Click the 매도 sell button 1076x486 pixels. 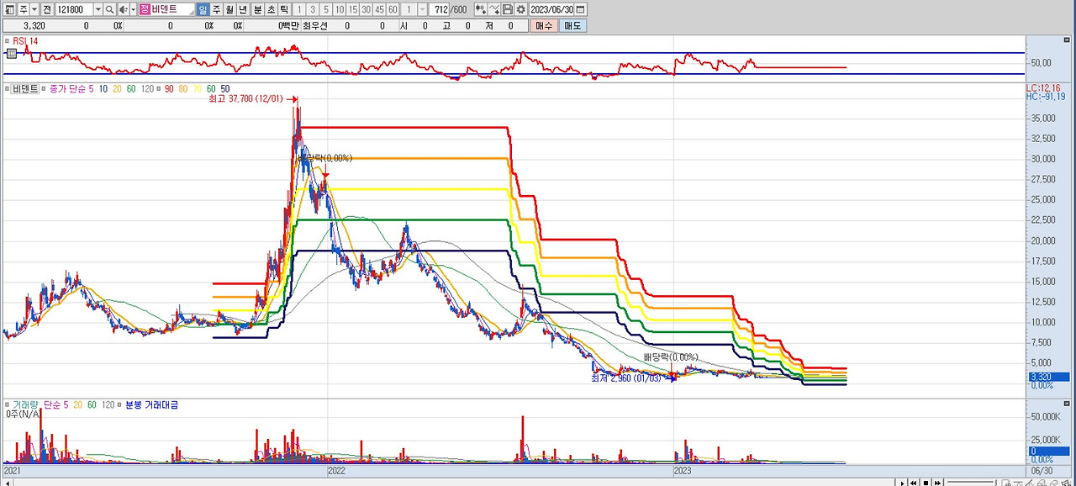[572, 26]
